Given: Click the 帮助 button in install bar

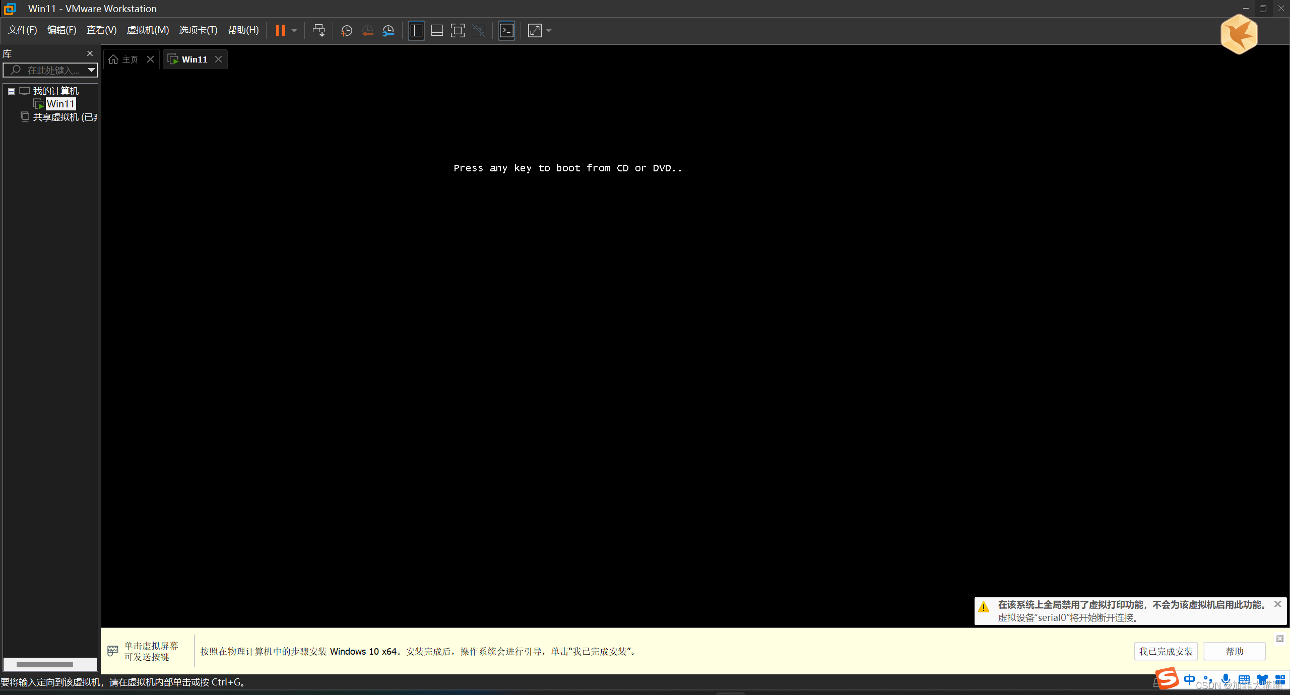Looking at the screenshot, I should [x=1235, y=651].
